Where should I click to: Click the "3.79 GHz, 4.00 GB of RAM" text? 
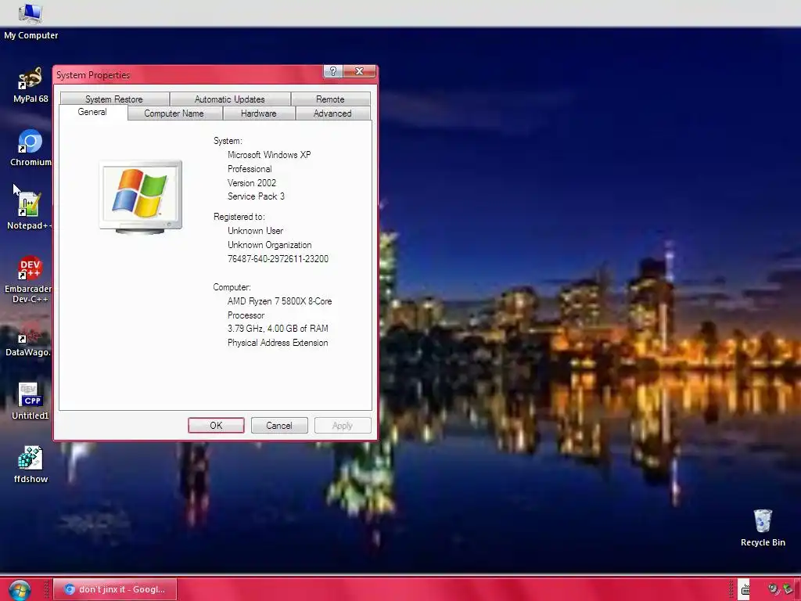tap(278, 328)
